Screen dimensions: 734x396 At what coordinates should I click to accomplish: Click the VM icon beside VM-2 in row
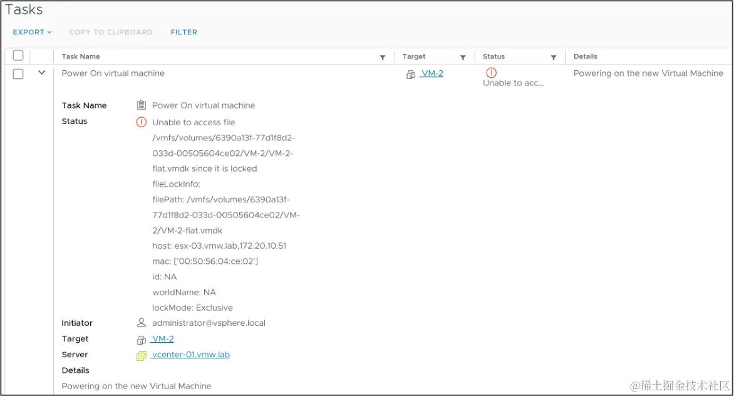tap(411, 75)
